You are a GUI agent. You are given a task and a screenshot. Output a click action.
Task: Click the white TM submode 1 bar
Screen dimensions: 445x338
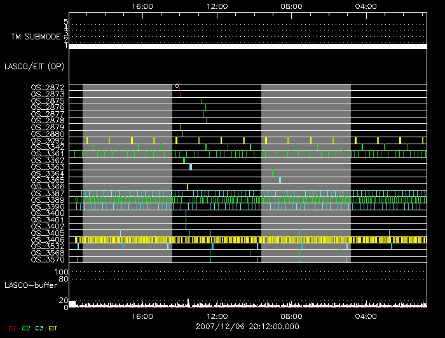(247, 46)
